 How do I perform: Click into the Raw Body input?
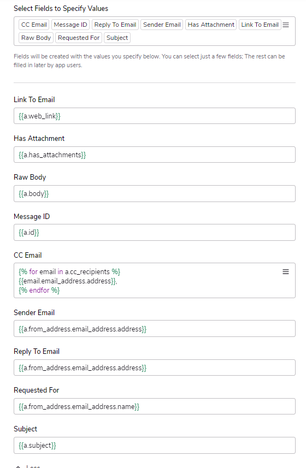[x=155, y=194]
